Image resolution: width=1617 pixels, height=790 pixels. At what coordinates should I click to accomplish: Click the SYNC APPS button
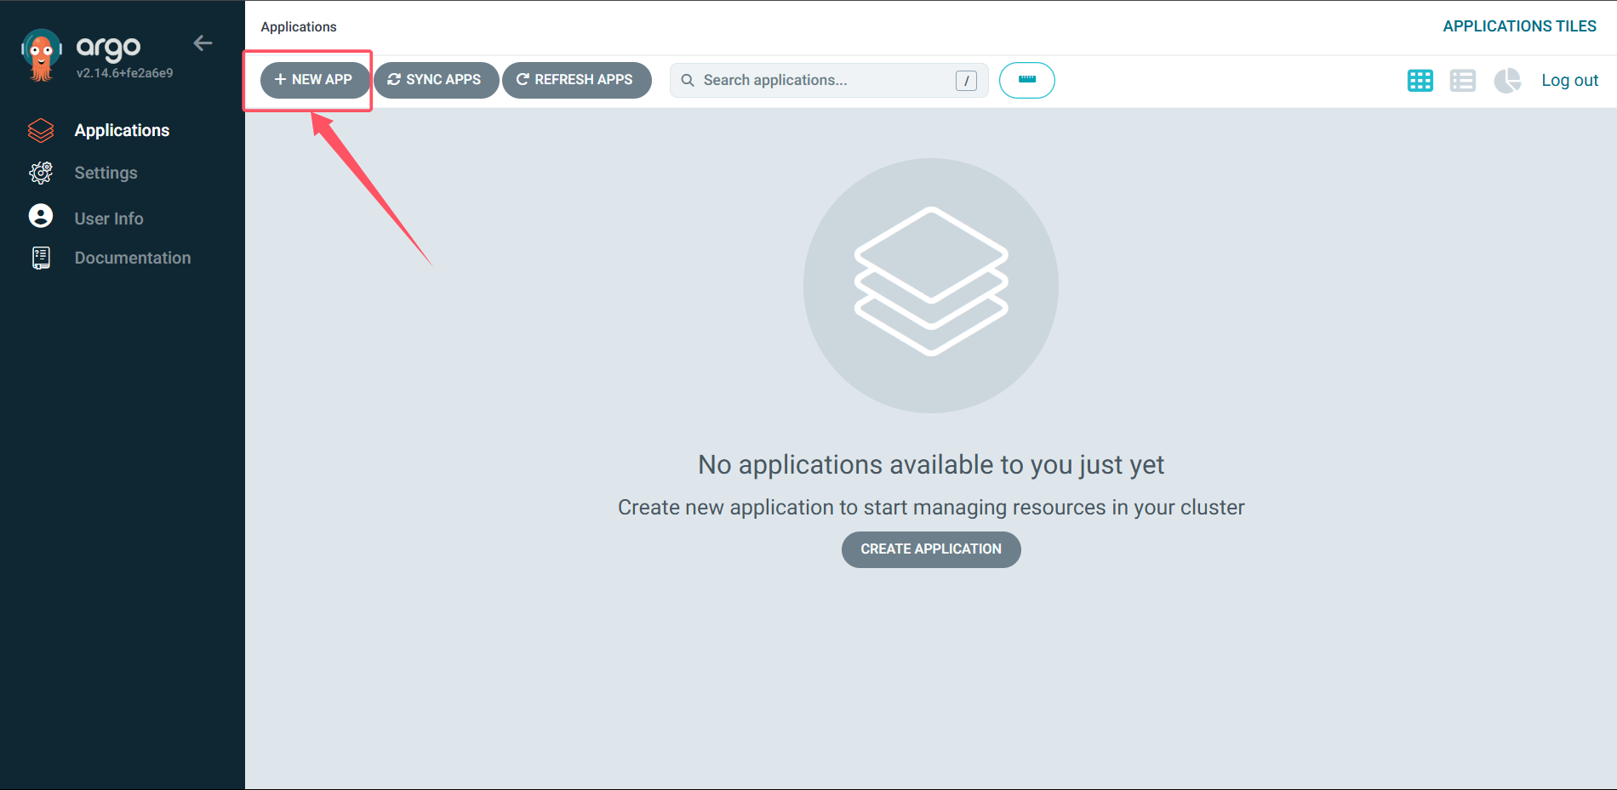pyautogui.click(x=436, y=80)
